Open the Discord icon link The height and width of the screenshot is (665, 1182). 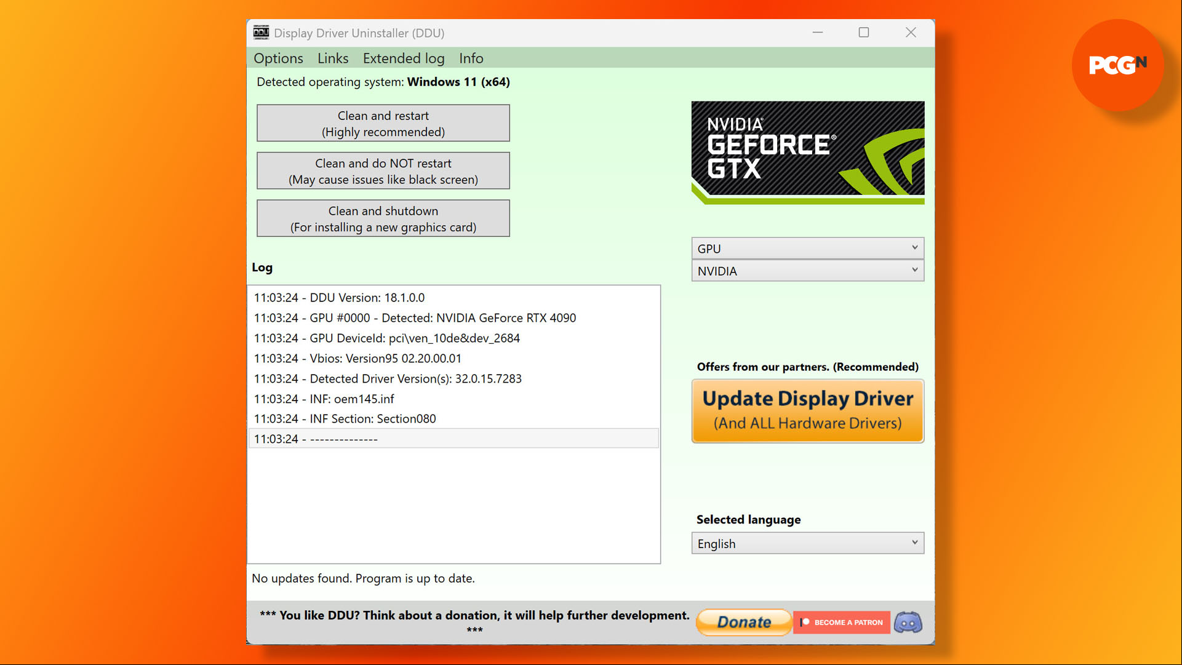pyautogui.click(x=908, y=622)
